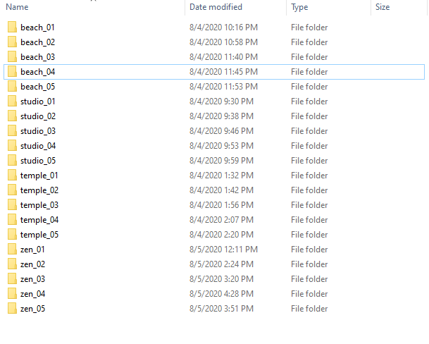
Task: Click File folder type of zen_03
Action: click(x=309, y=279)
